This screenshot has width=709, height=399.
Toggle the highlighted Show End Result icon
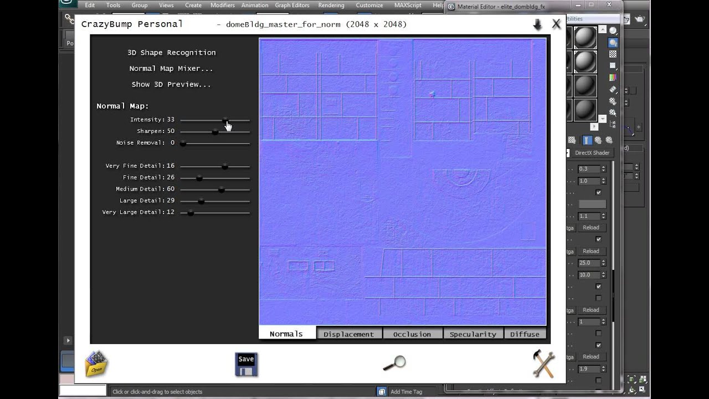tap(587, 140)
